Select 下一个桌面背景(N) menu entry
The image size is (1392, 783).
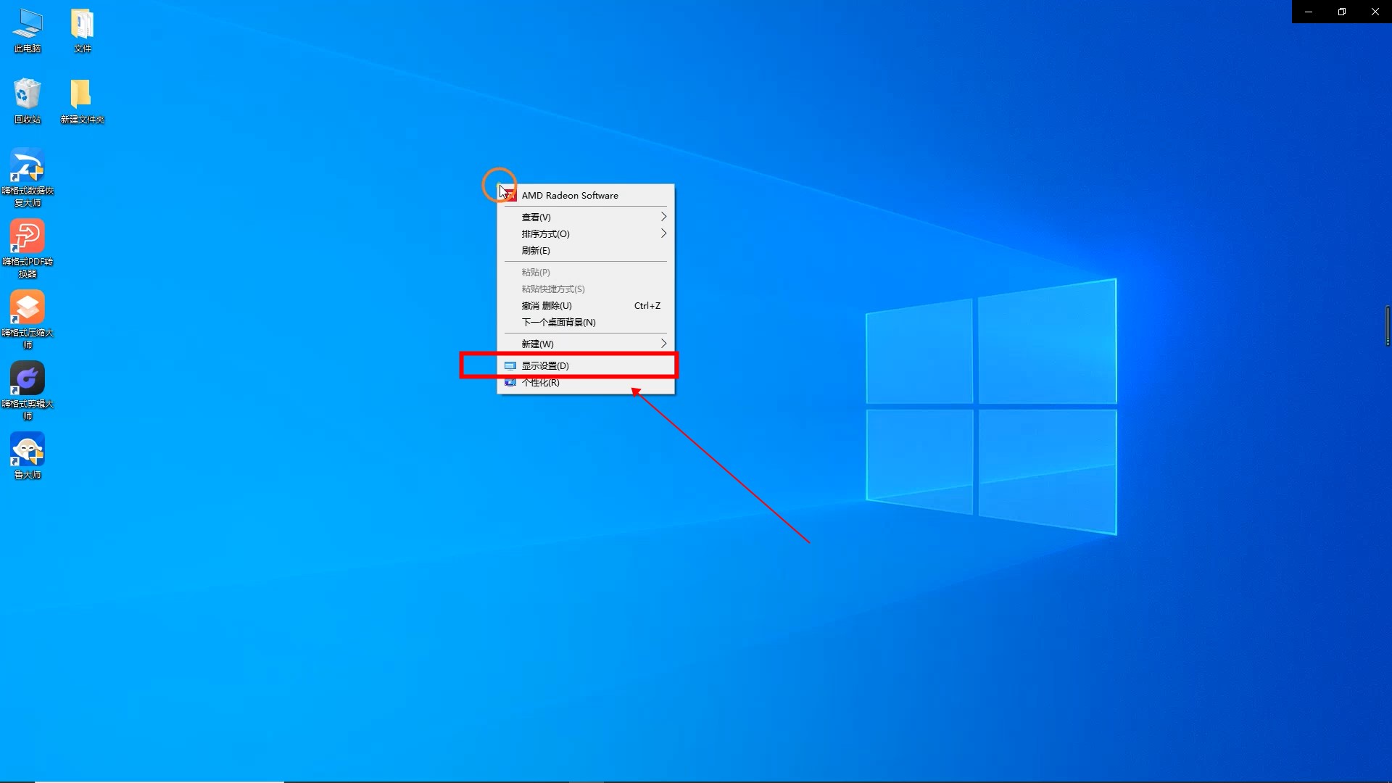tap(559, 323)
